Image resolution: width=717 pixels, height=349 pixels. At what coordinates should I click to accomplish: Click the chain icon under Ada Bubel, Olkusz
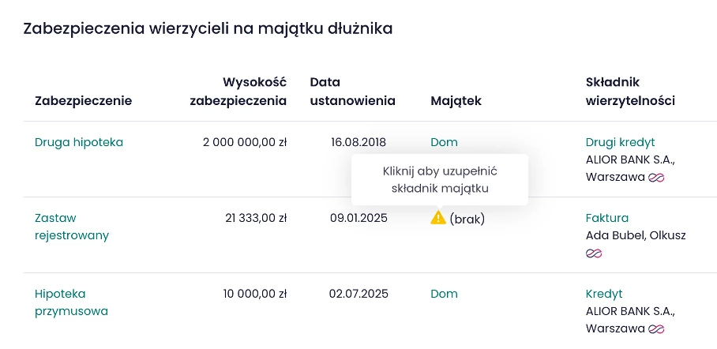click(x=594, y=253)
